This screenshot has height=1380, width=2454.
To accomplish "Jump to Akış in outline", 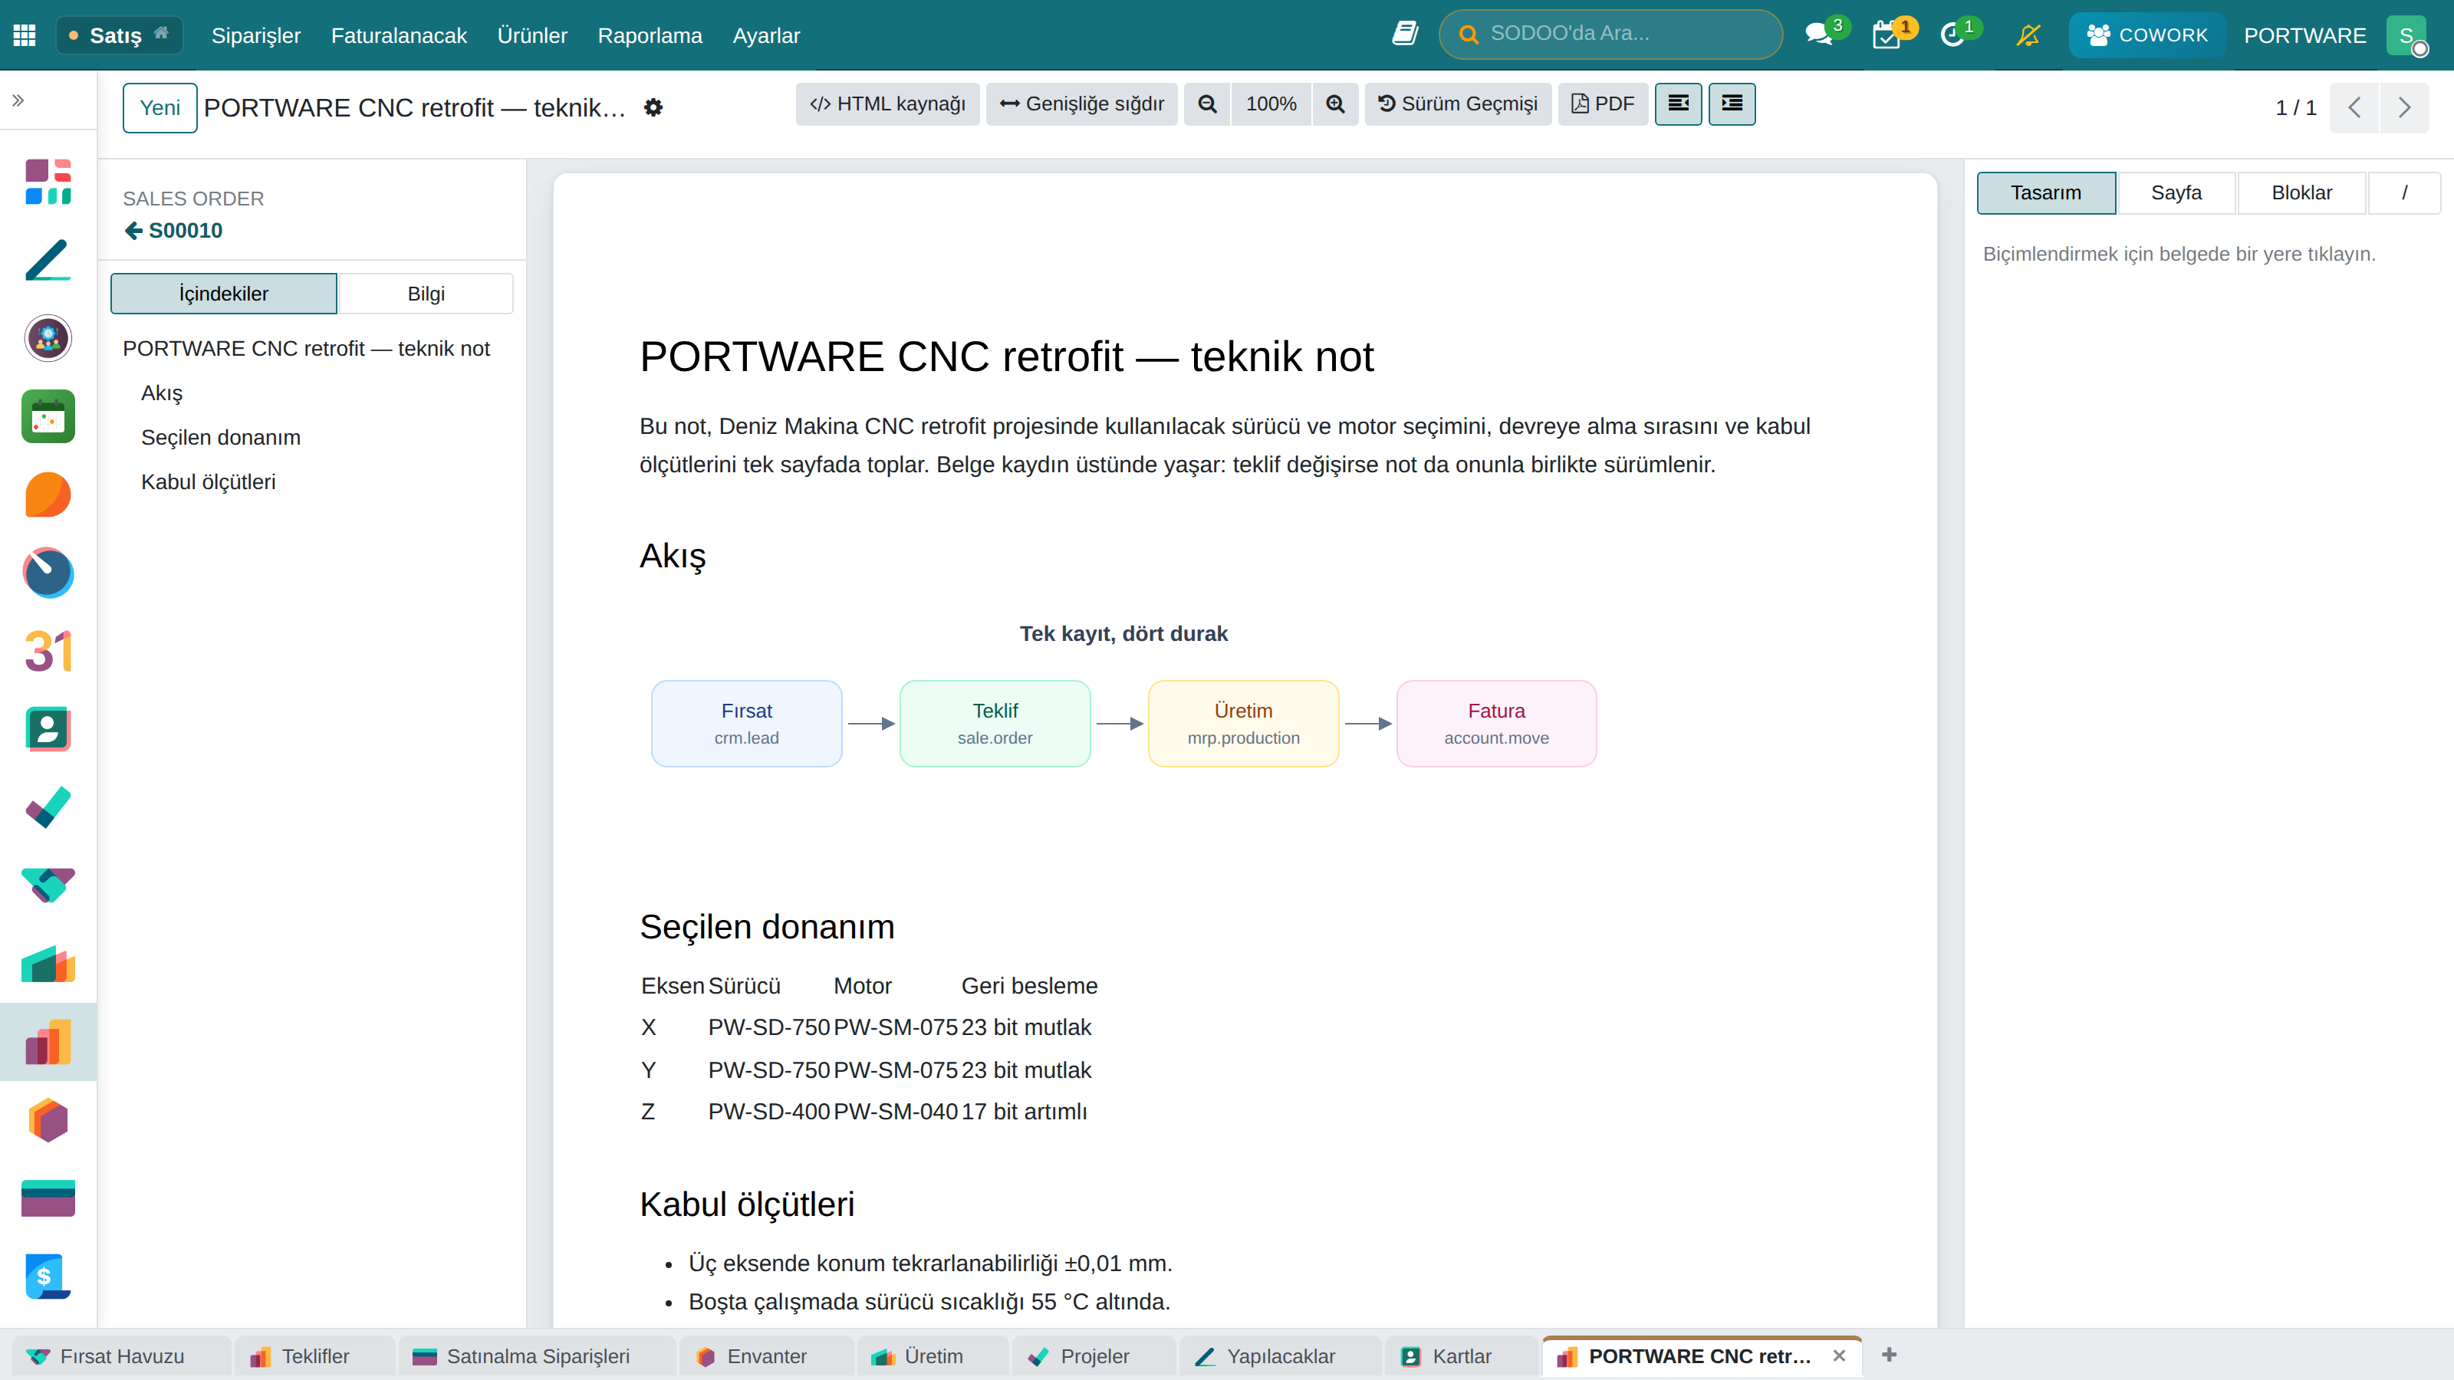I will 162,393.
